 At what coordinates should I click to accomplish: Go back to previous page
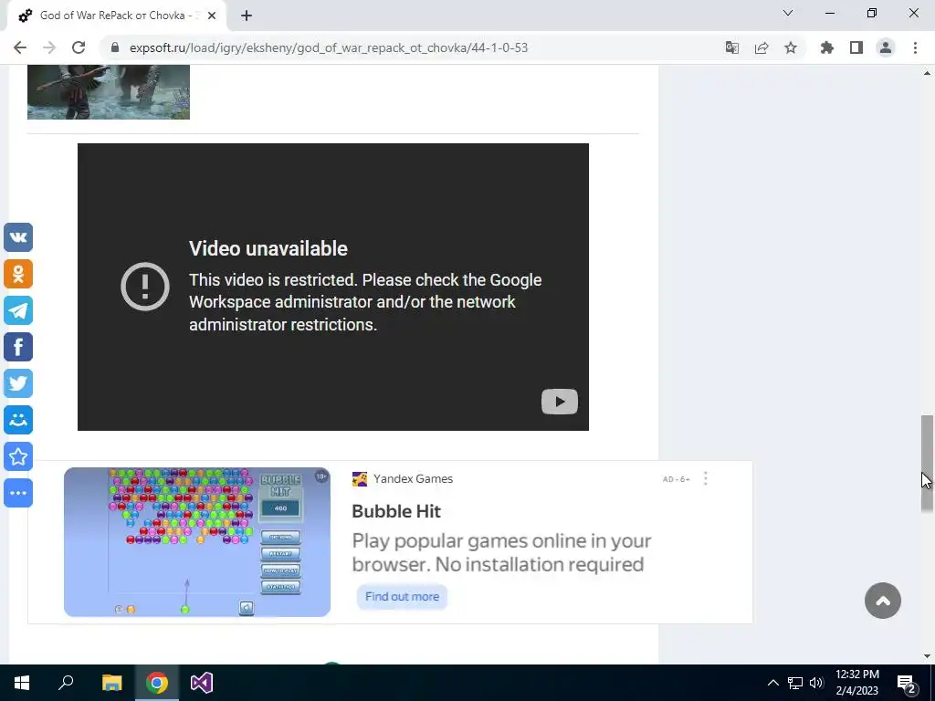[20, 47]
